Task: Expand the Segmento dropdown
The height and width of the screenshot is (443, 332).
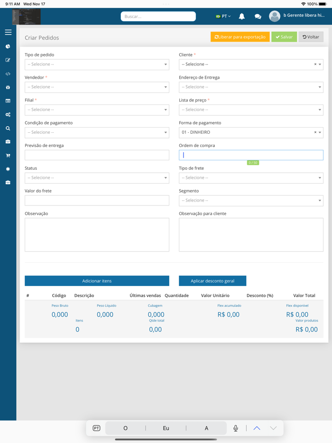Action: coord(251,200)
